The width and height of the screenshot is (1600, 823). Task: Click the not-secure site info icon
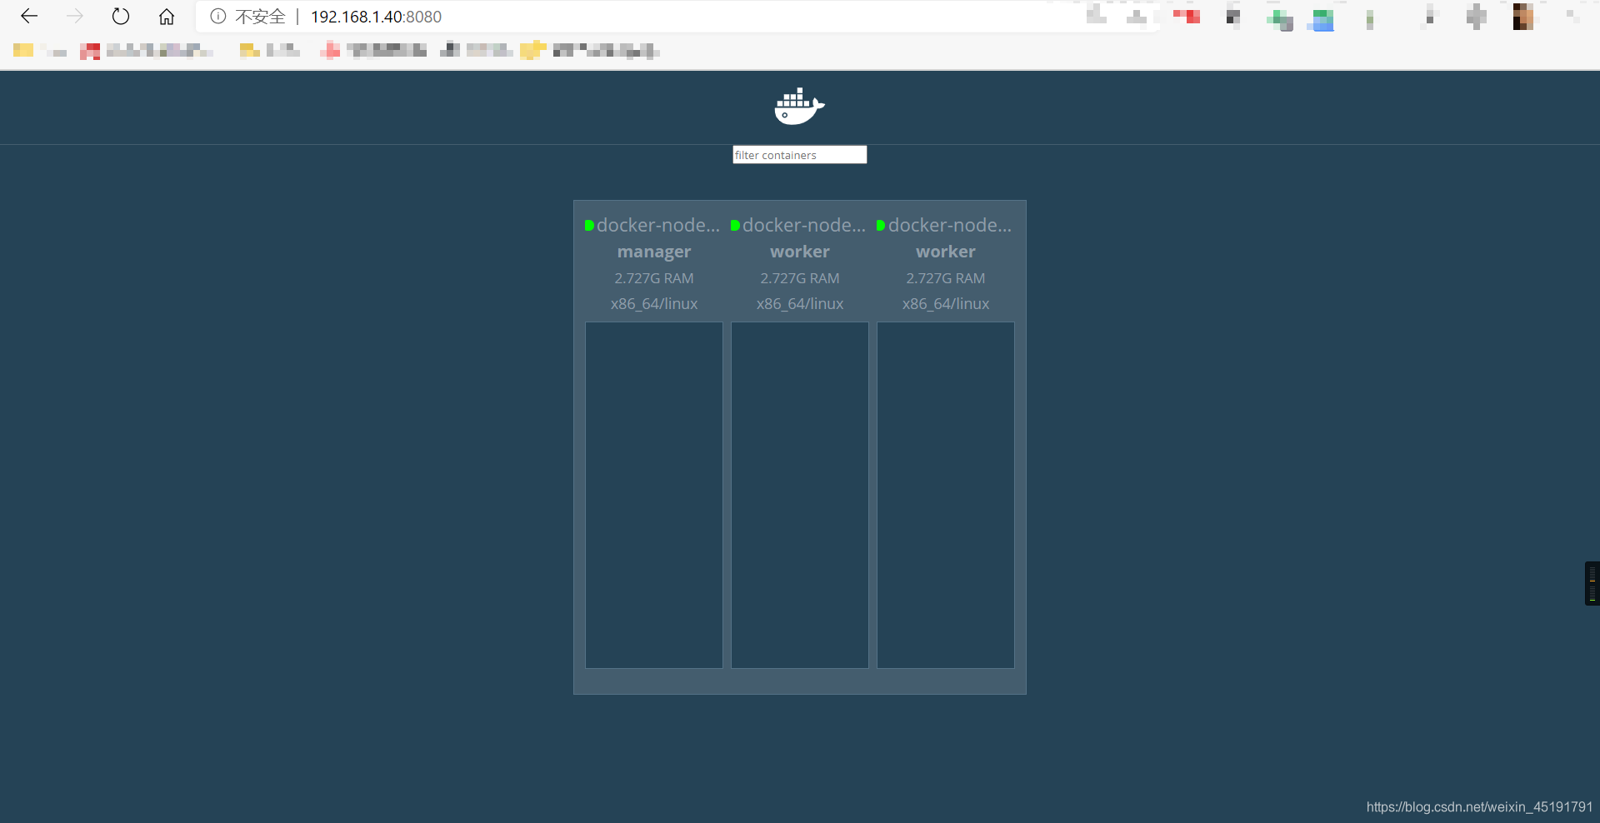[x=217, y=16]
